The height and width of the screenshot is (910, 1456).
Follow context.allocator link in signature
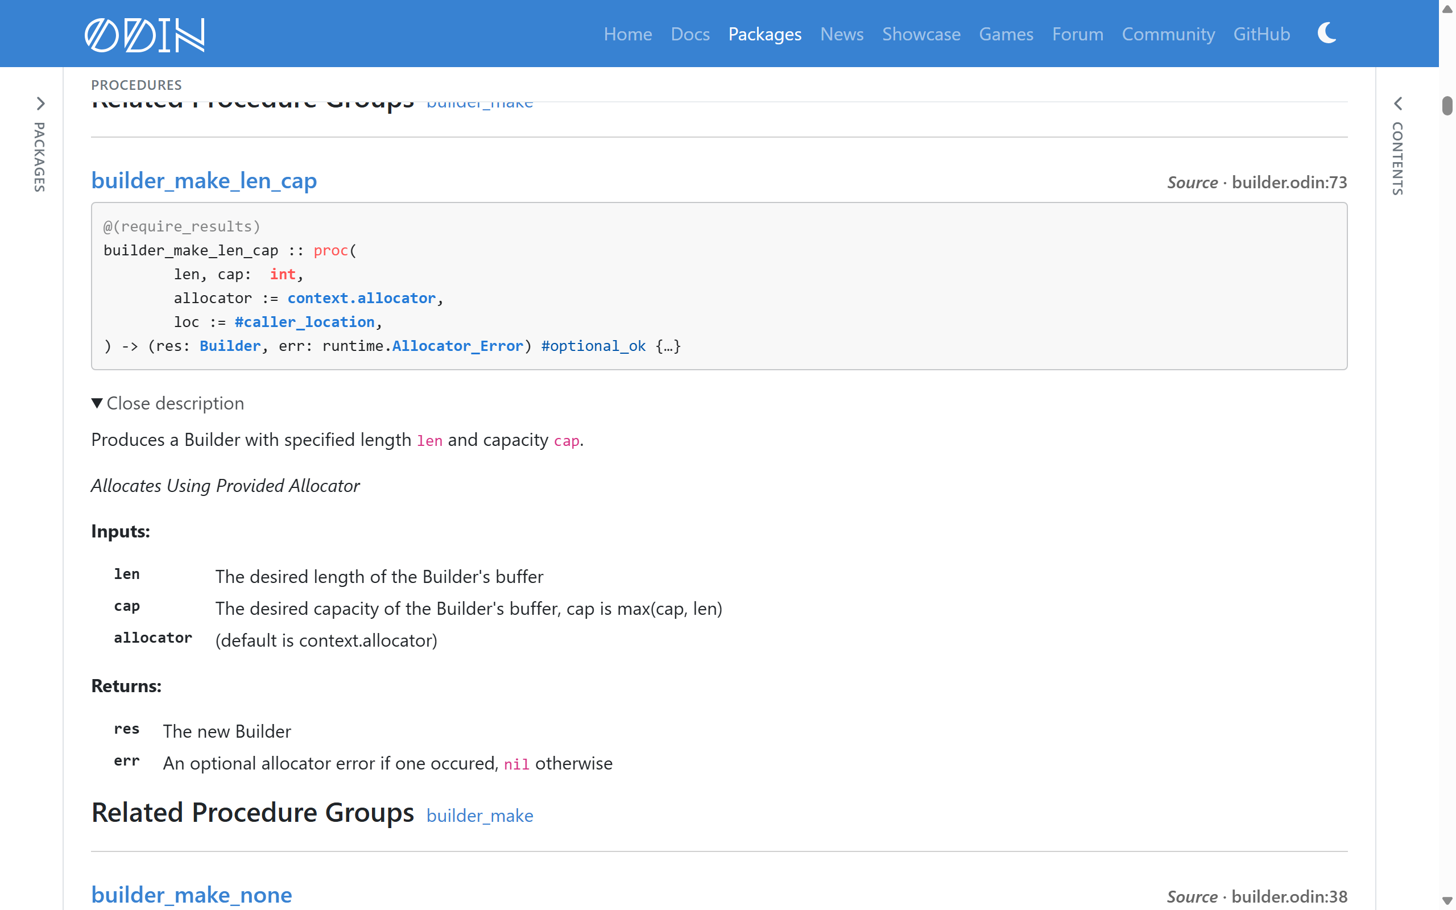coord(361,298)
